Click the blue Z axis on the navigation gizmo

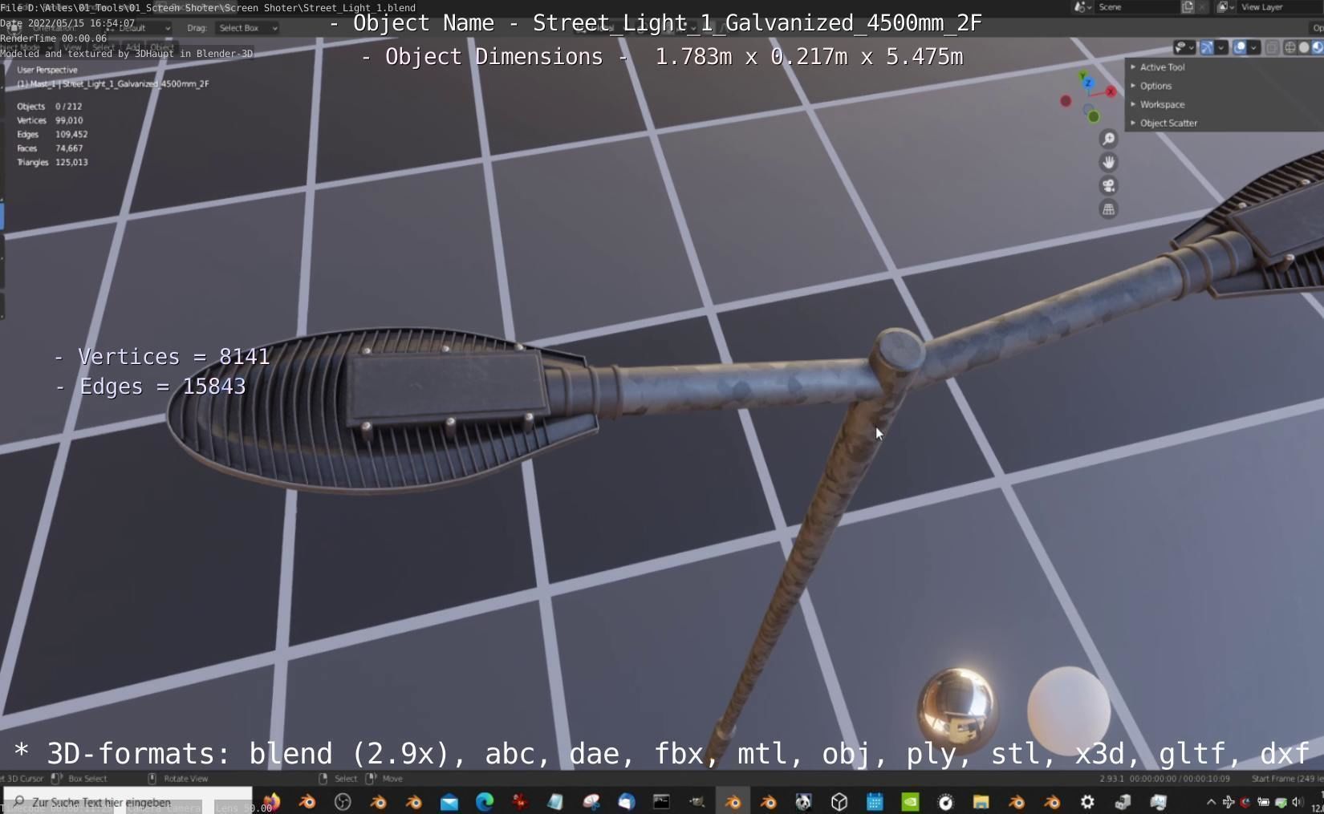pos(1087,82)
